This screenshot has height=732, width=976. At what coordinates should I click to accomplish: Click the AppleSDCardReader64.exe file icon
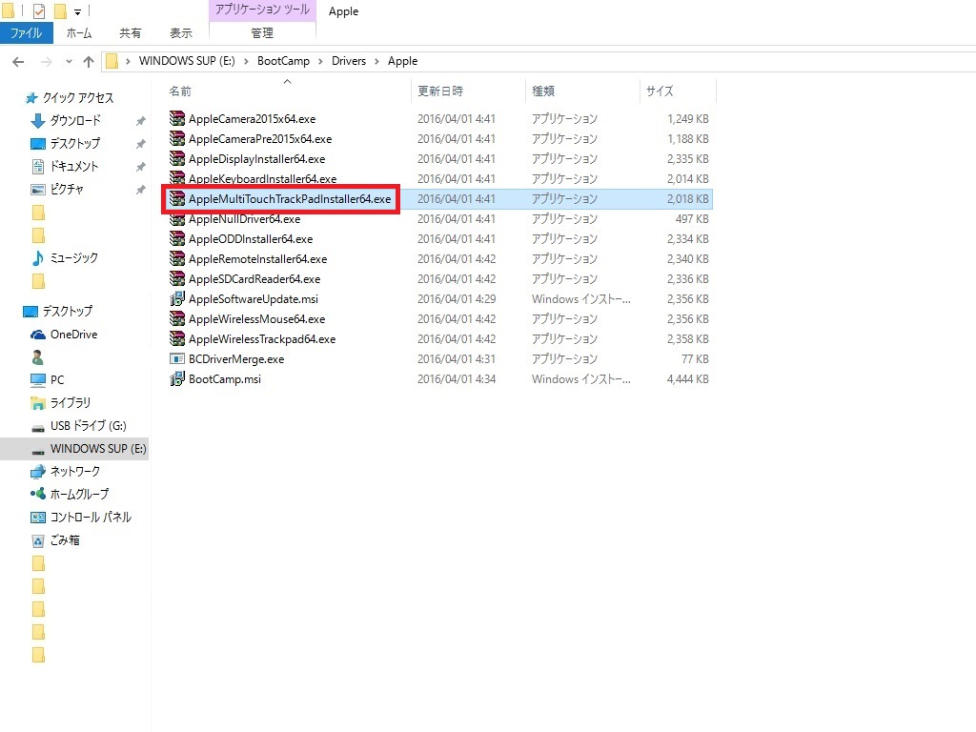click(x=177, y=278)
